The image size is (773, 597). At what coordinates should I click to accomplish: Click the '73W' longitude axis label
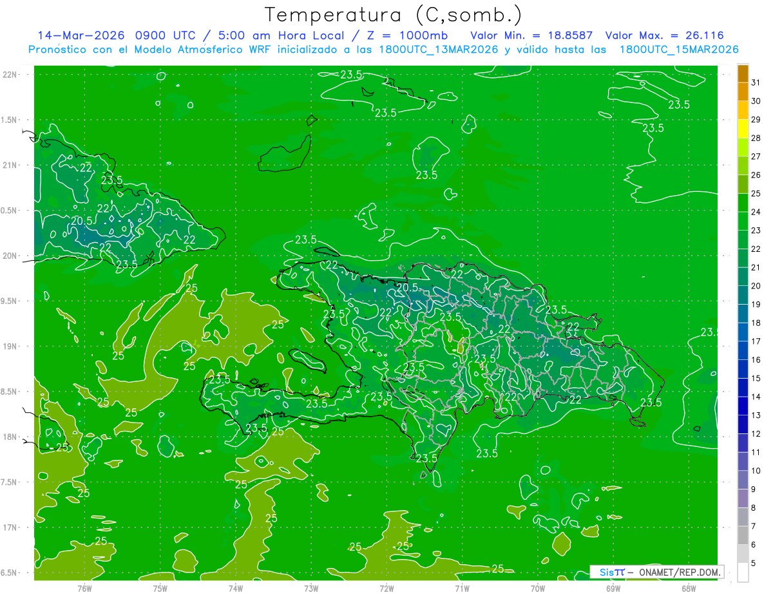click(x=311, y=589)
